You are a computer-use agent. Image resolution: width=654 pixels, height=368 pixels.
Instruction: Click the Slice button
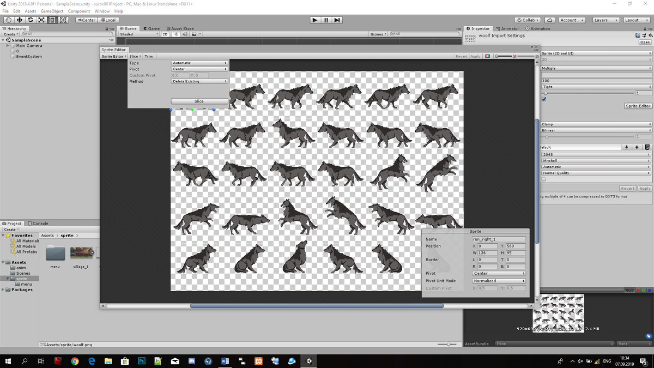point(199,101)
